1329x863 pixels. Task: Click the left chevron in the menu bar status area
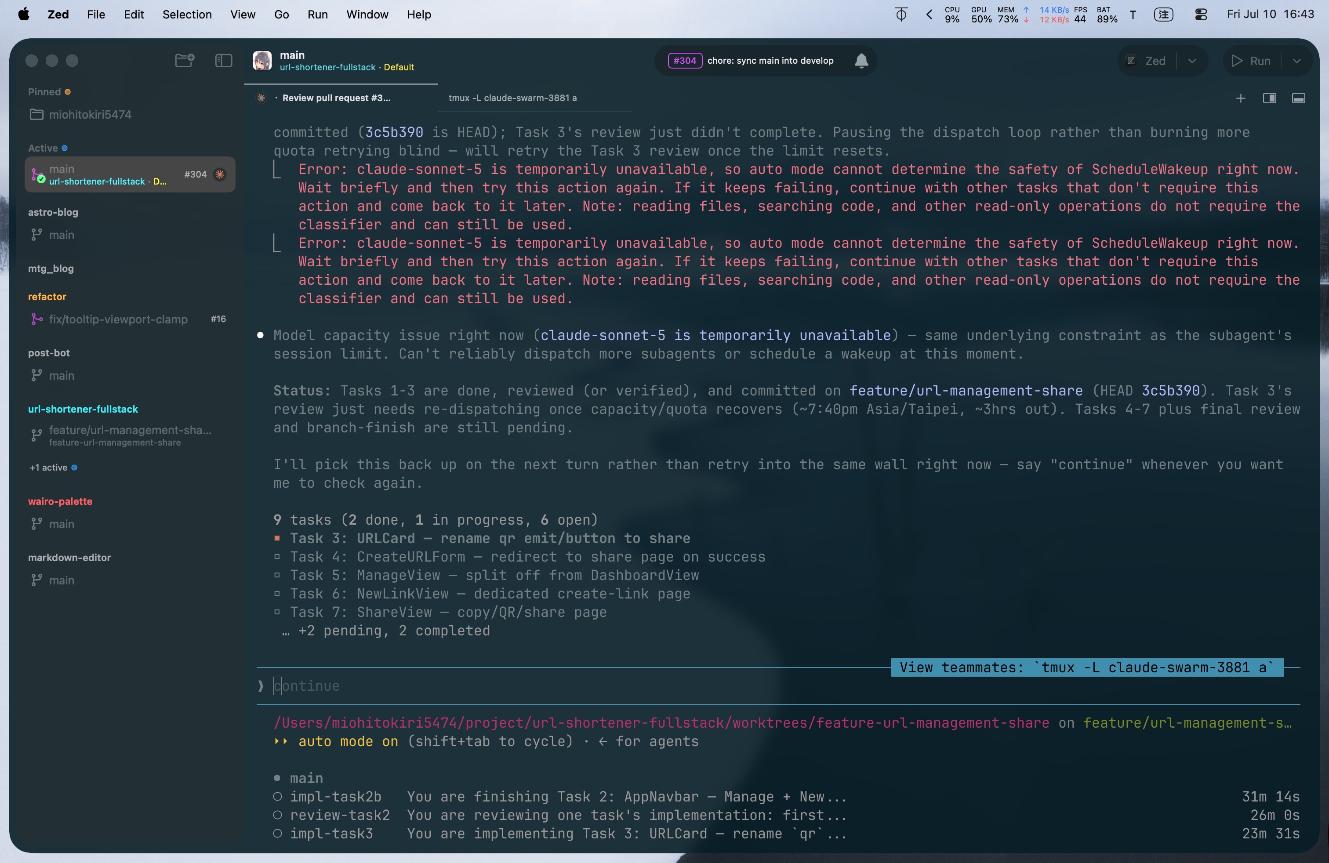[929, 15]
